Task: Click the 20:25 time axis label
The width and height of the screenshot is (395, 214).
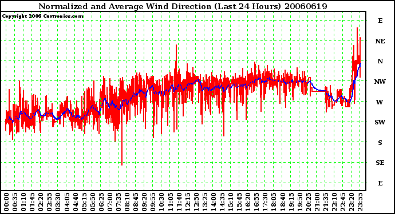Action: click(x=309, y=202)
